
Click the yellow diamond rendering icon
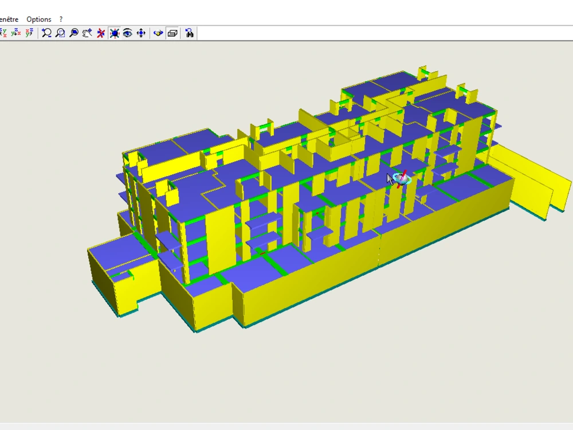click(158, 33)
